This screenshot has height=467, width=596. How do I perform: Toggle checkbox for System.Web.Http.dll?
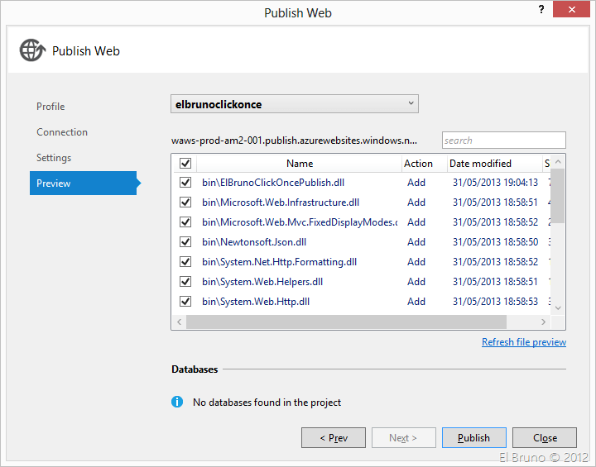point(185,302)
